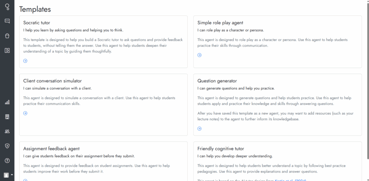Select the Question generator template title

[217, 81]
